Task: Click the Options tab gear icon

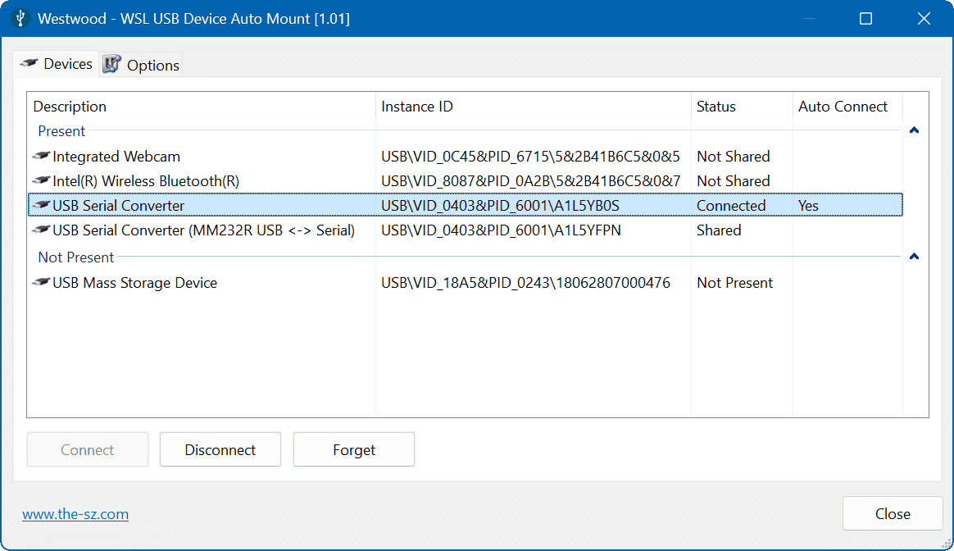Action: (112, 65)
